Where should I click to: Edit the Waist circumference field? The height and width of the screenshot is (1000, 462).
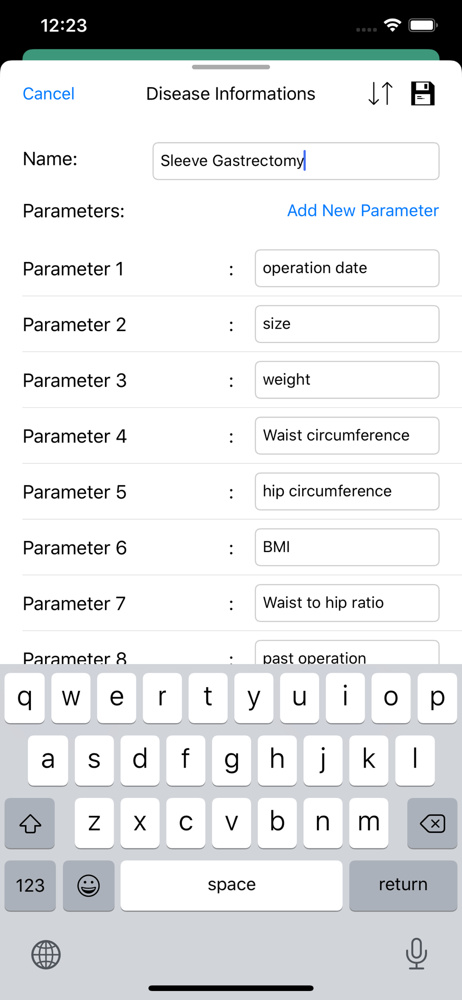pyautogui.click(x=346, y=435)
